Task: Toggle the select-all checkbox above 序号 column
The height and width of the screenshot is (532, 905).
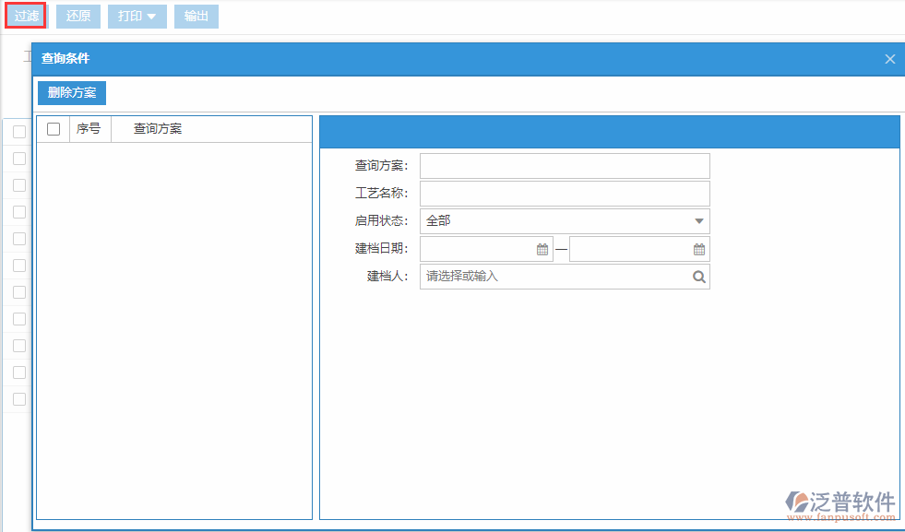Action: click(x=53, y=128)
